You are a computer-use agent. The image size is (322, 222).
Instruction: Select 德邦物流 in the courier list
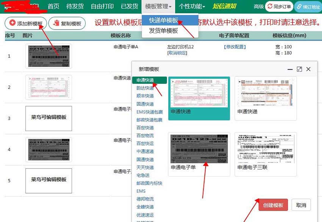[x=145, y=199]
